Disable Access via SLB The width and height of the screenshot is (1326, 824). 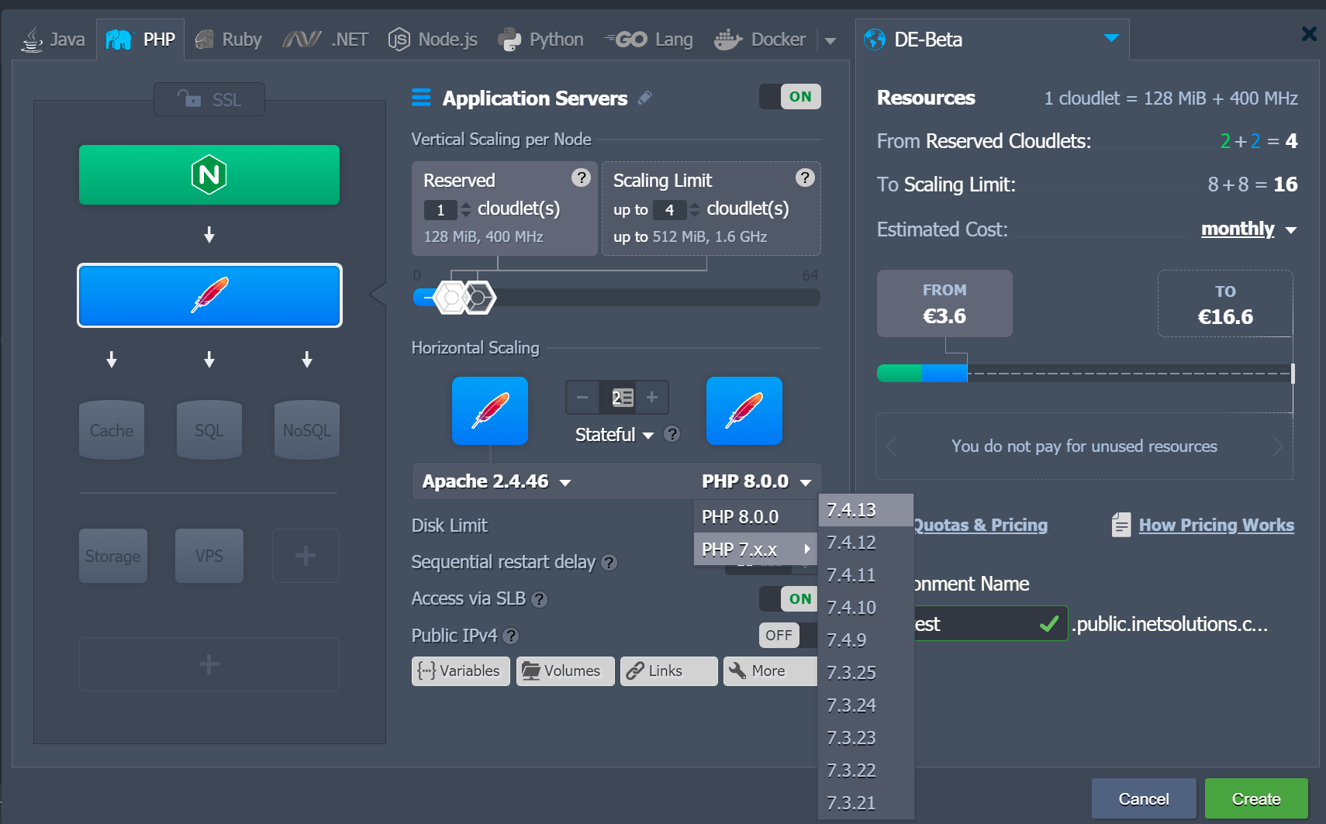tap(789, 598)
